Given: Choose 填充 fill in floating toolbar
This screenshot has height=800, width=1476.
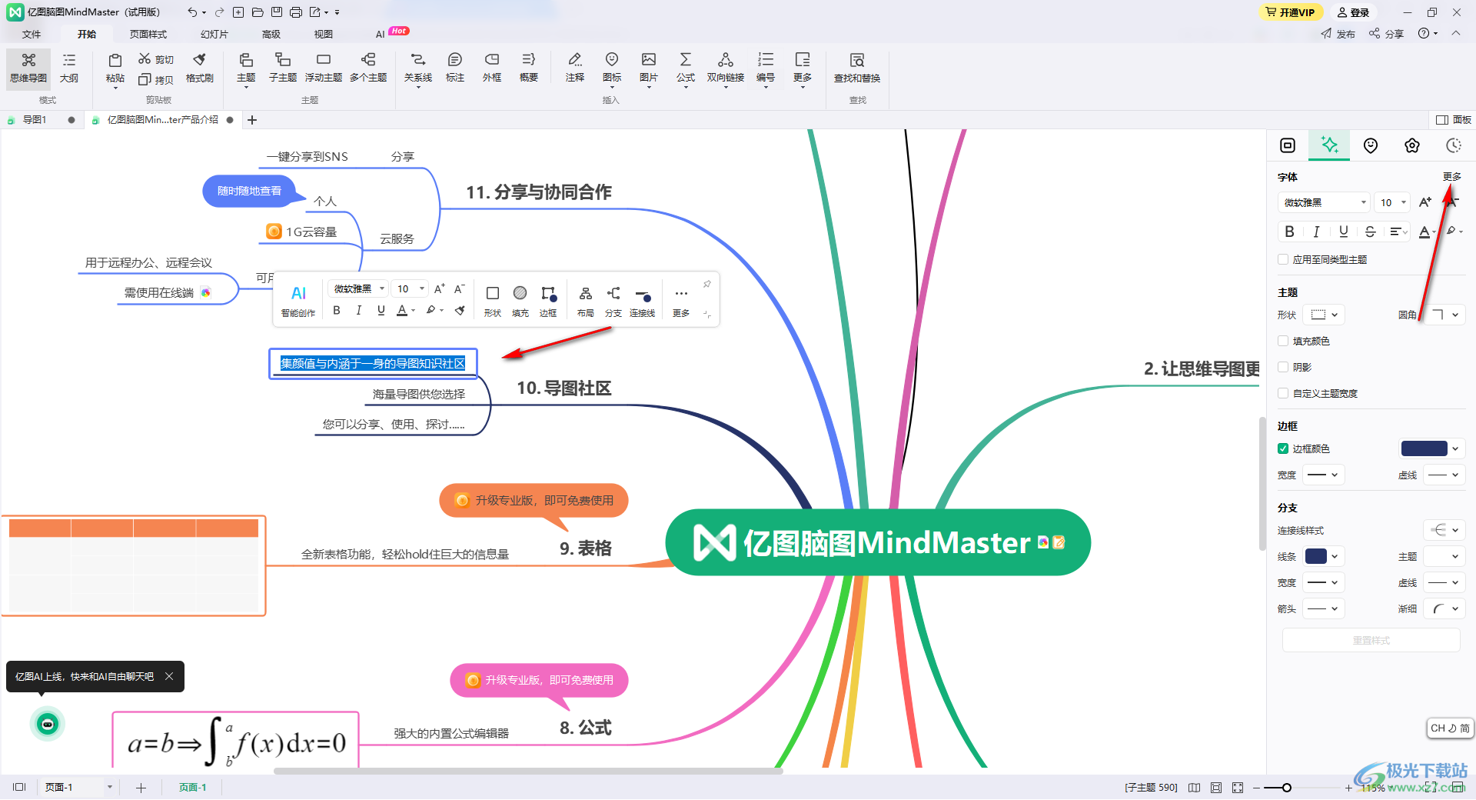Looking at the screenshot, I should (x=520, y=300).
